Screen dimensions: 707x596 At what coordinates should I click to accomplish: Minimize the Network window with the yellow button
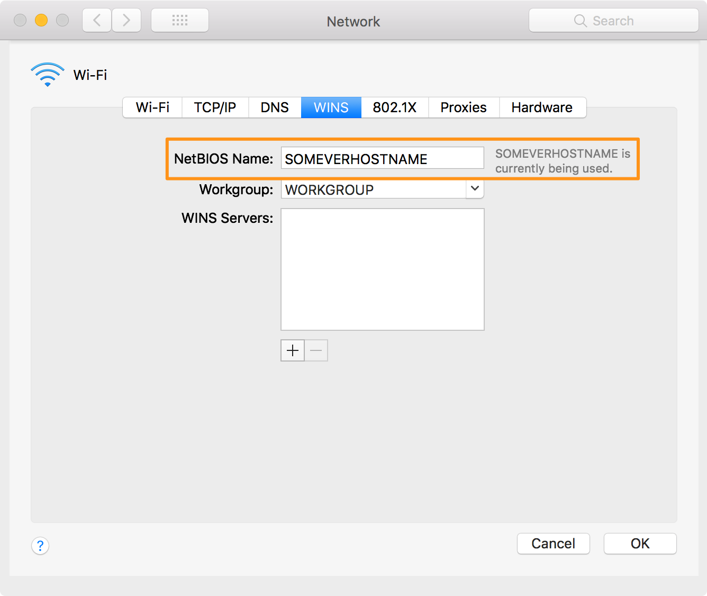coord(41,20)
